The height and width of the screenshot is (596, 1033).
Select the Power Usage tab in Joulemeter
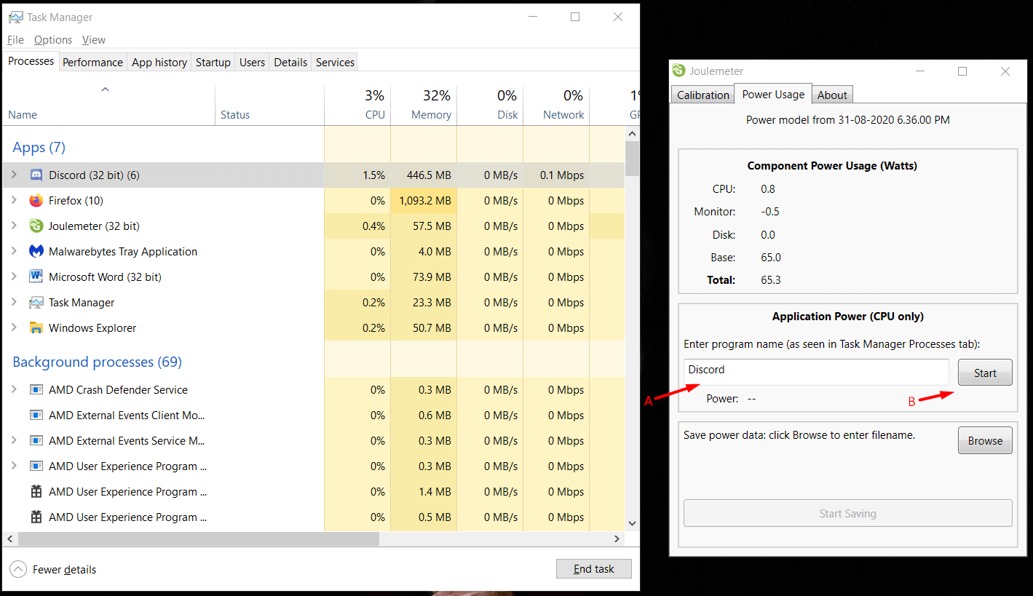[773, 95]
